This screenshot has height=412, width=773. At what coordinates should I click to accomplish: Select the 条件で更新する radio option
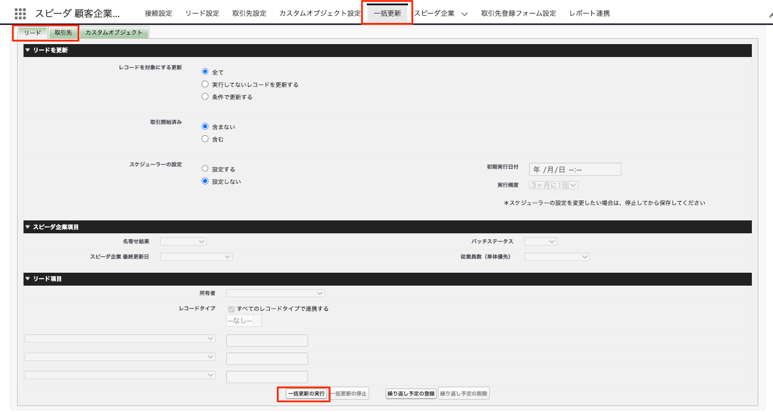pyautogui.click(x=205, y=96)
